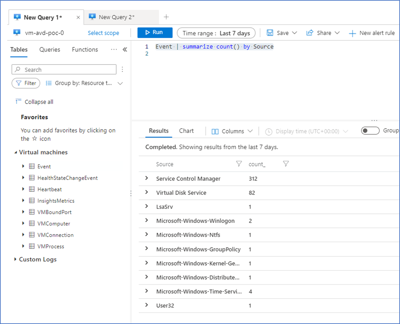
Task: Collapse the Virtual machines section
Action: pyautogui.click(x=16, y=152)
